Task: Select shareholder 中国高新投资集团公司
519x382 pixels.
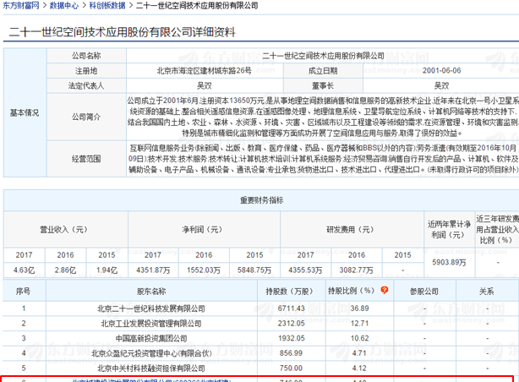Action: [x=151, y=338]
